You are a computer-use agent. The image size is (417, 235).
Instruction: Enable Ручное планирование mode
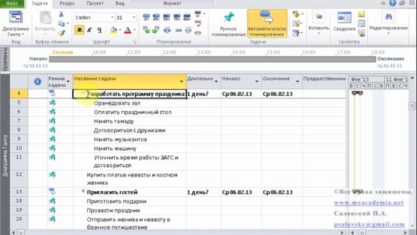pos(229,23)
